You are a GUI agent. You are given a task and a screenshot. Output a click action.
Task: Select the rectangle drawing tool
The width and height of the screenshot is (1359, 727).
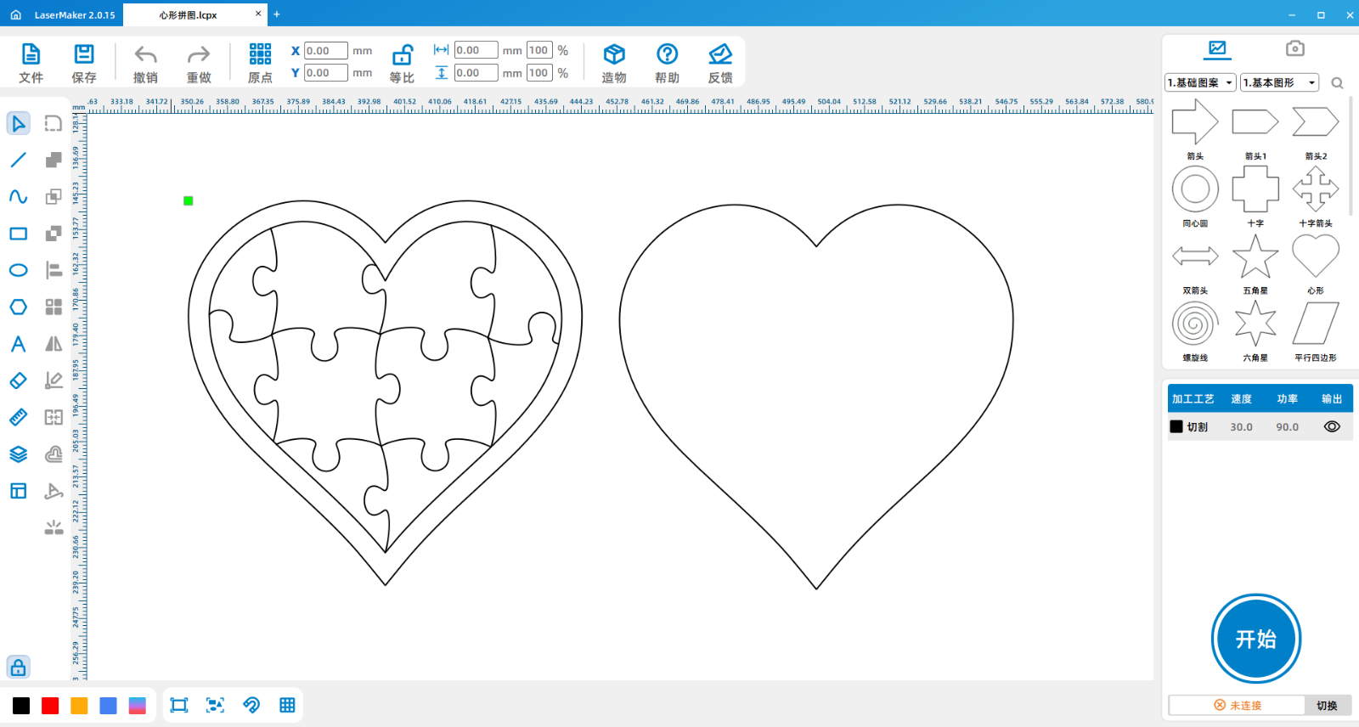point(18,234)
